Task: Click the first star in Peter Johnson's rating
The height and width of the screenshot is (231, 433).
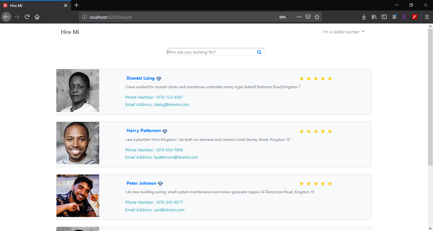Action: click(301, 184)
